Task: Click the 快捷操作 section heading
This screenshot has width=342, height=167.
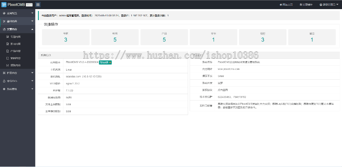Action: 51,24
